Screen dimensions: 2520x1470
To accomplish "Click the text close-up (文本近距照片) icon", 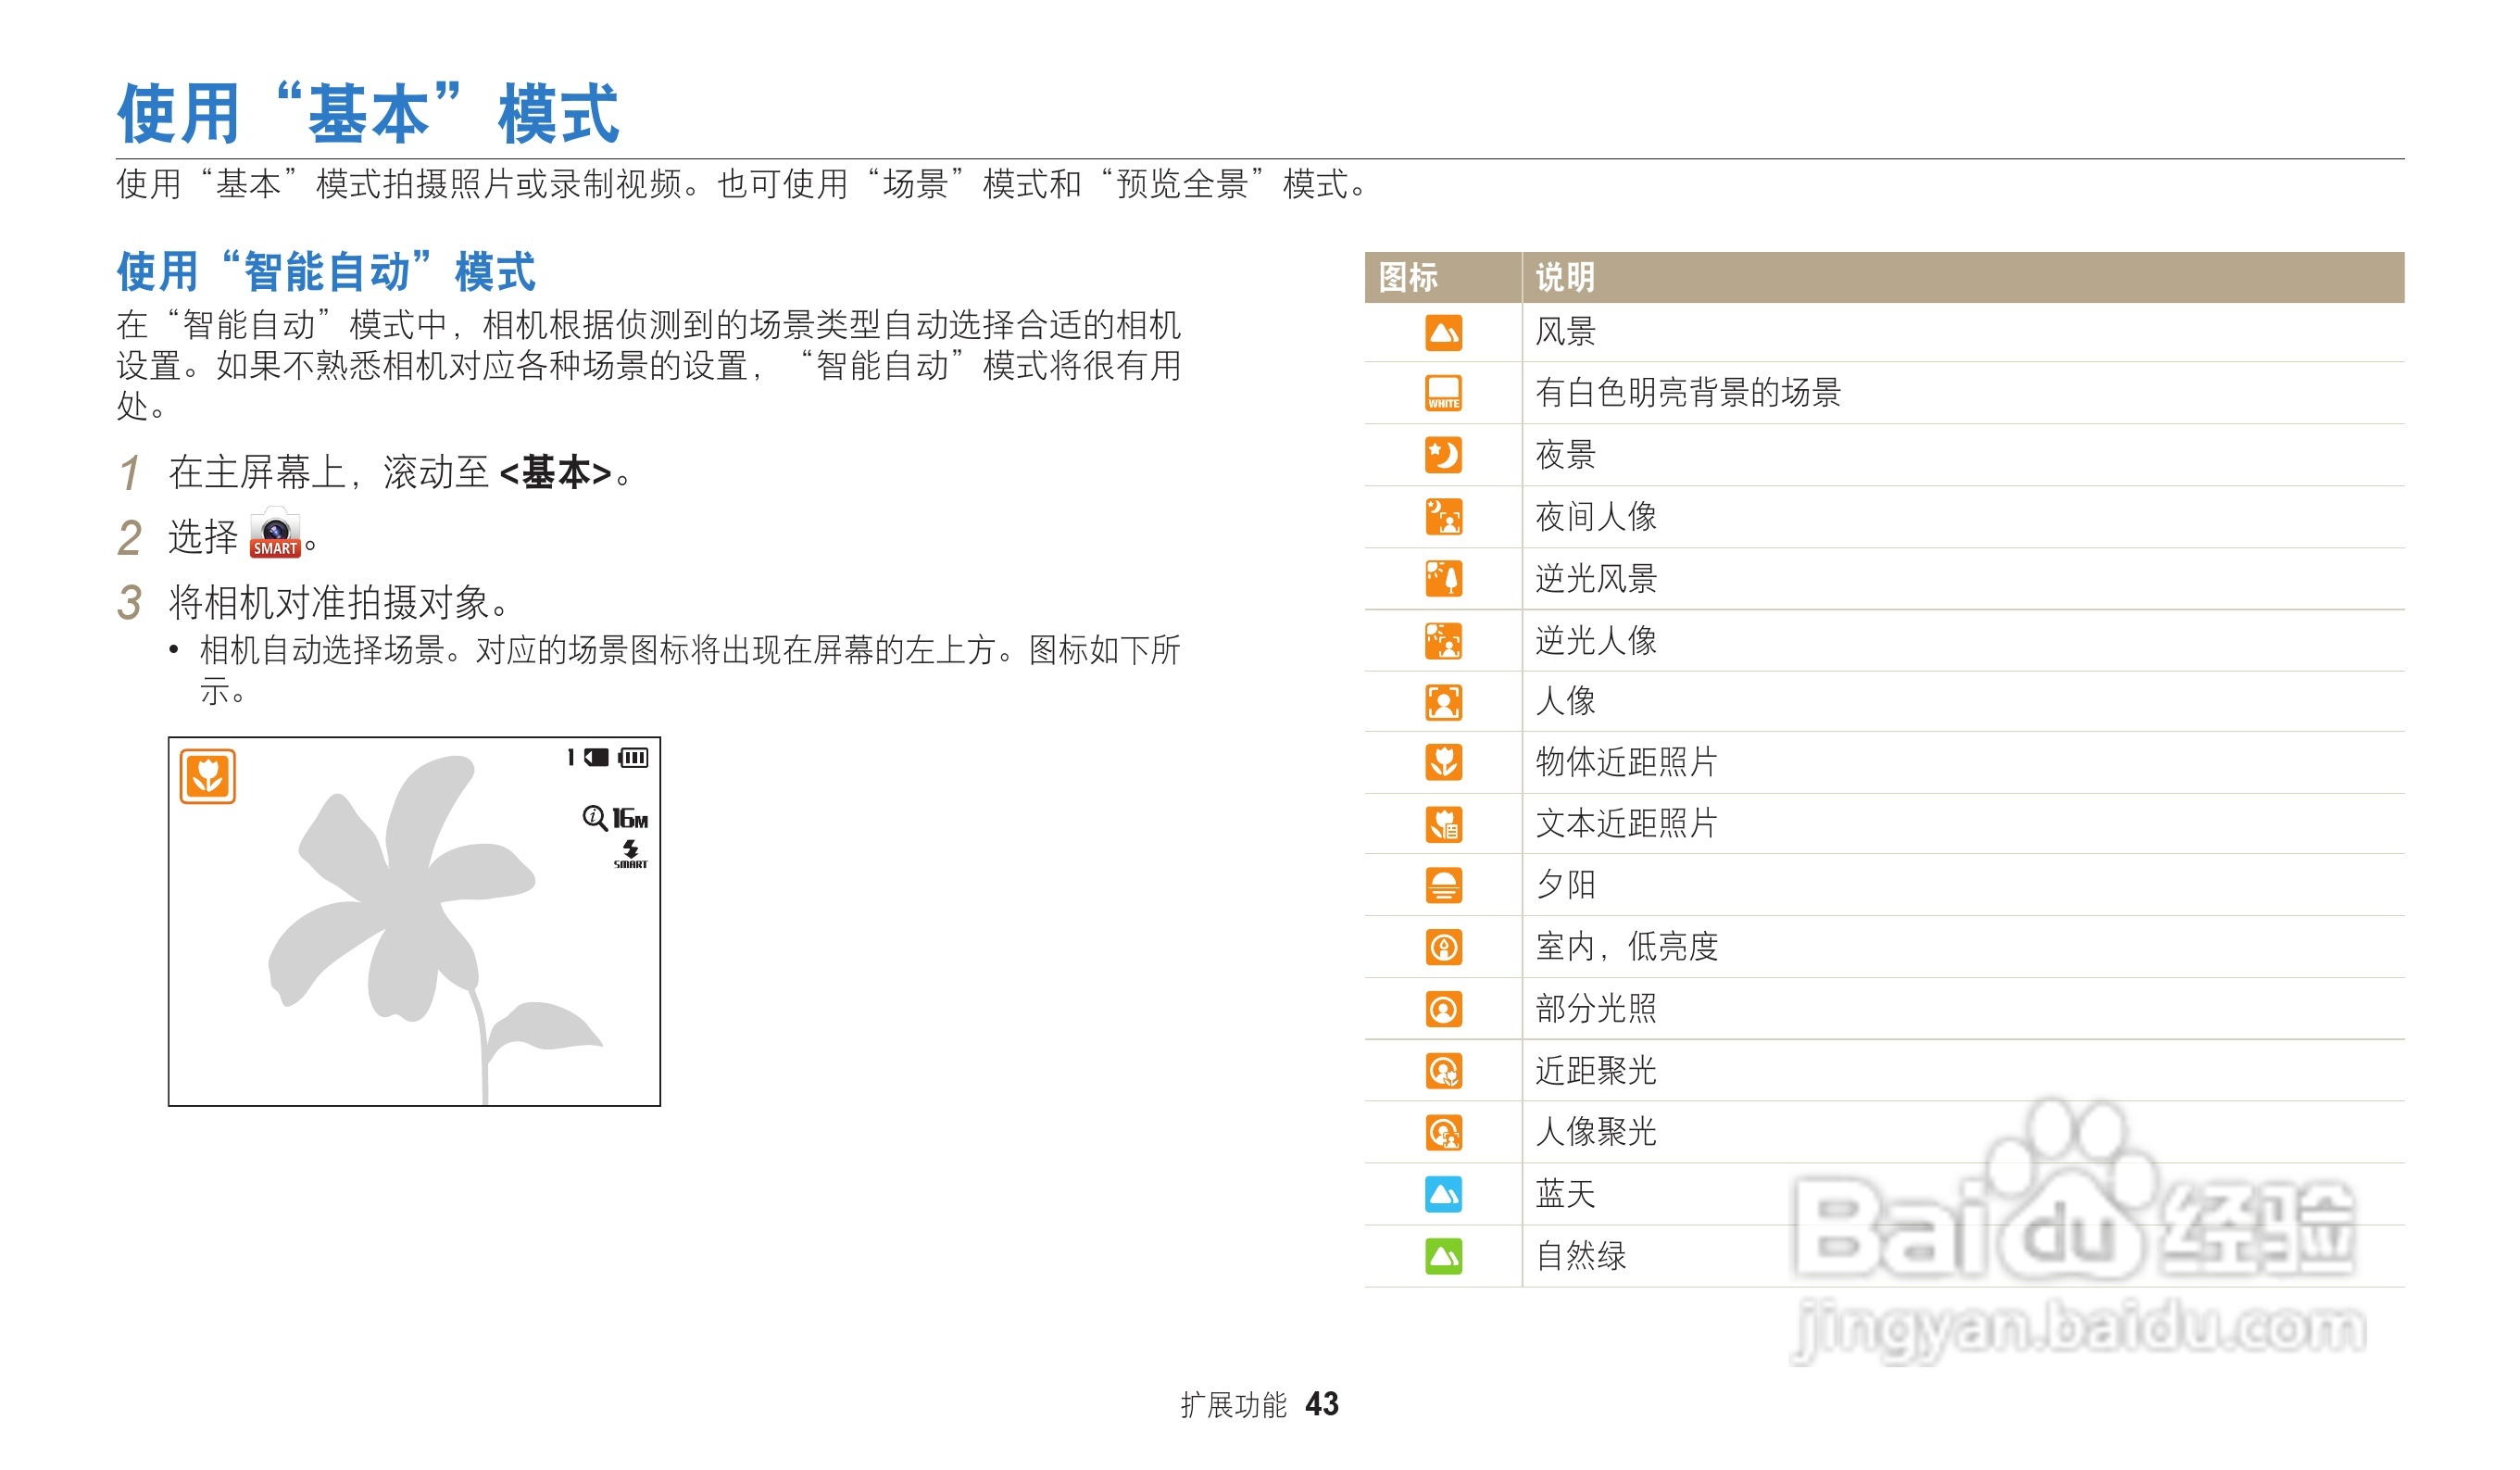I will pyautogui.click(x=1443, y=825).
